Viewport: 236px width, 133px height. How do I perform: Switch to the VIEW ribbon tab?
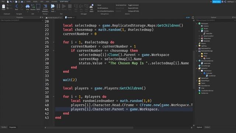click(x=48, y=1)
